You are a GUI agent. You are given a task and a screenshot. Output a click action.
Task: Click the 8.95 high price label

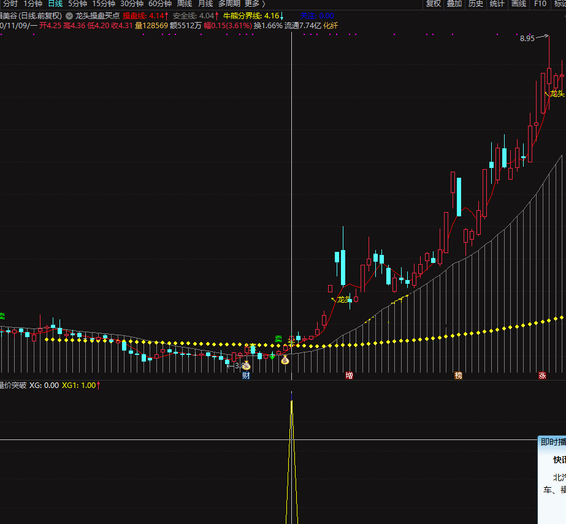pyautogui.click(x=527, y=38)
